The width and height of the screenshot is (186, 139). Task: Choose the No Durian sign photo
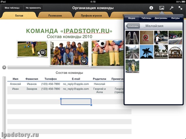tap(146, 38)
